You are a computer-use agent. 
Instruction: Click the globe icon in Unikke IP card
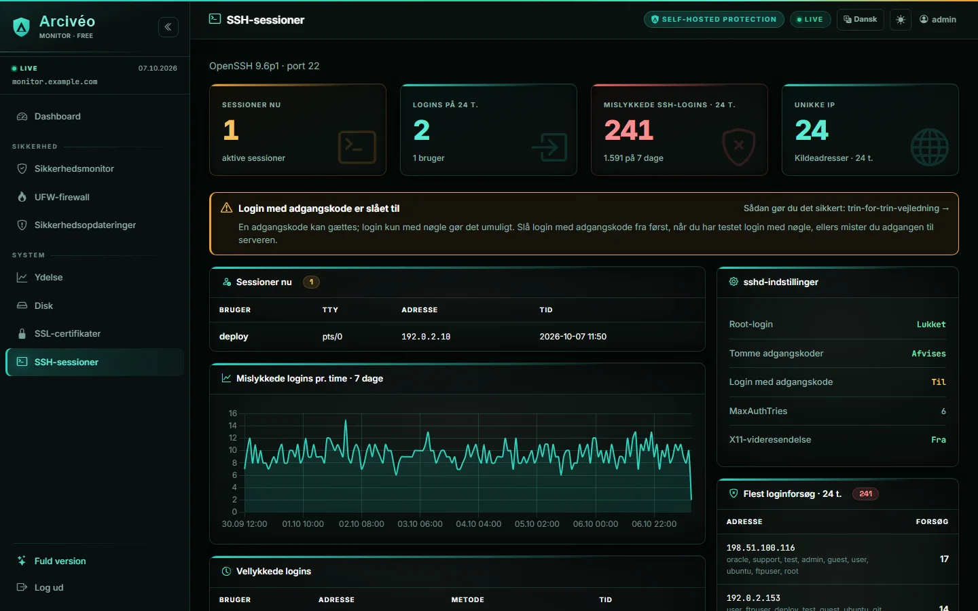pos(930,147)
